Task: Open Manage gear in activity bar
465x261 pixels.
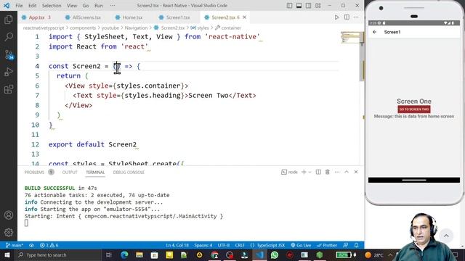Action: (9, 232)
